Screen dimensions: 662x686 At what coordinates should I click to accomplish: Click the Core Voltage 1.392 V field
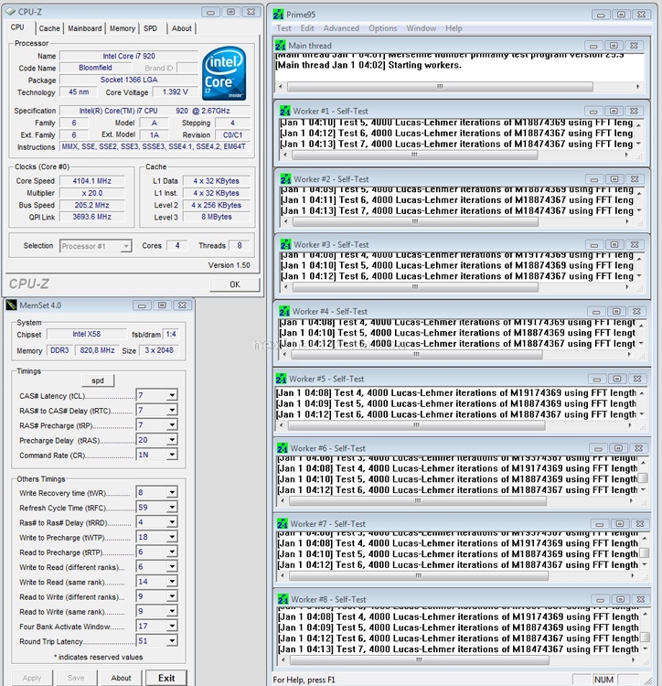[175, 92]
